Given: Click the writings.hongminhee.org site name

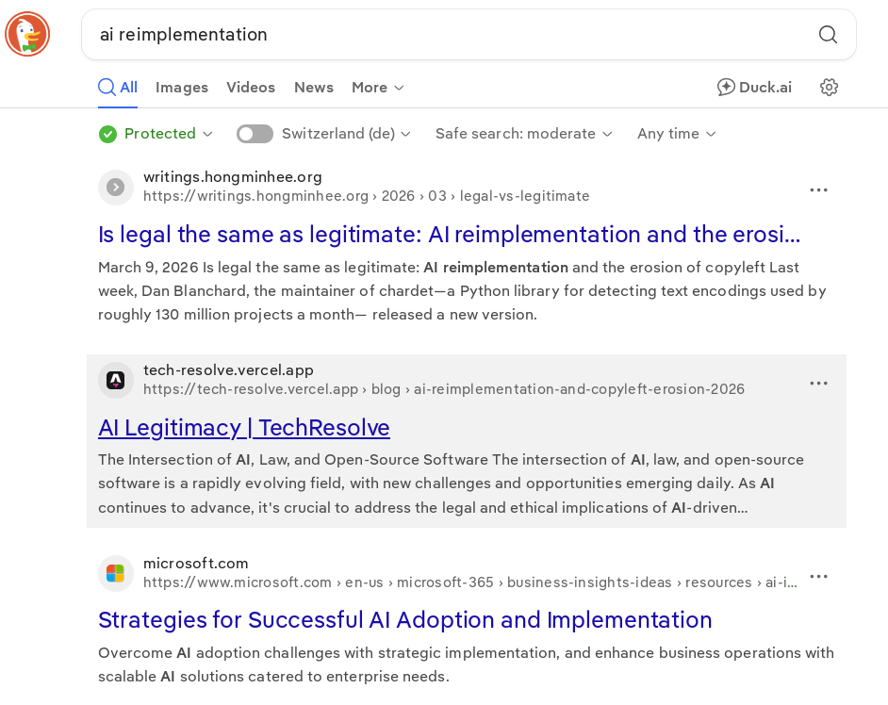Looking at the screenshot, I should pos(233,176).
